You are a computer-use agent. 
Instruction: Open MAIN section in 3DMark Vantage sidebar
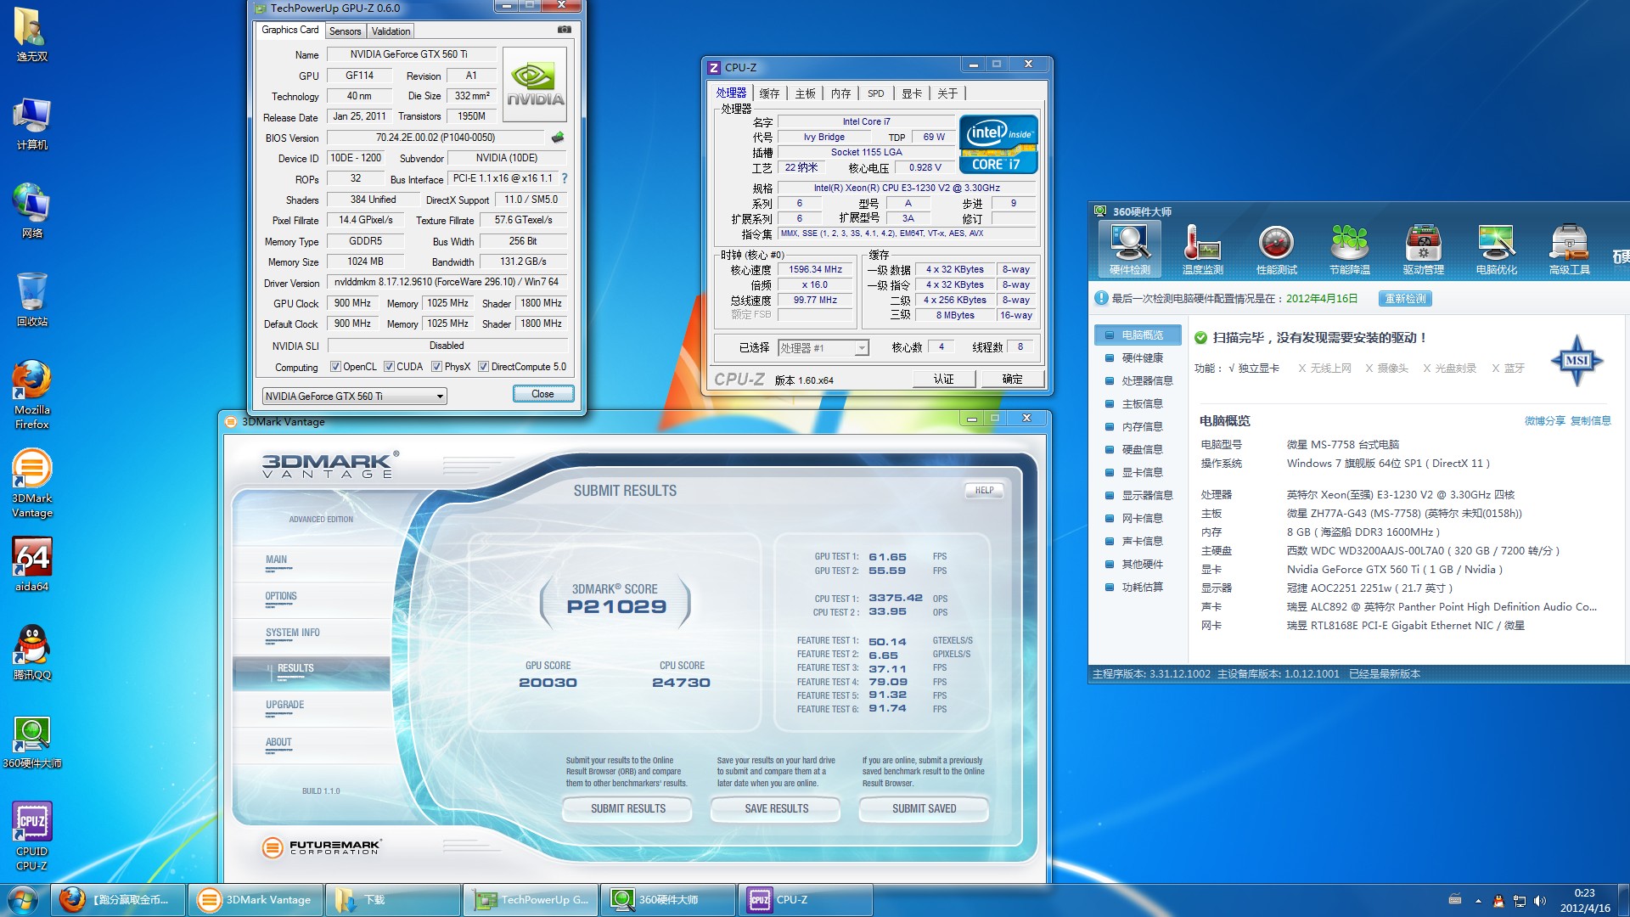(x=277, y=560)
